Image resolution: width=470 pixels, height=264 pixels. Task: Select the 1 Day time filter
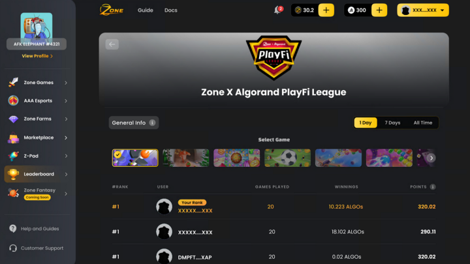click(366, 123)
